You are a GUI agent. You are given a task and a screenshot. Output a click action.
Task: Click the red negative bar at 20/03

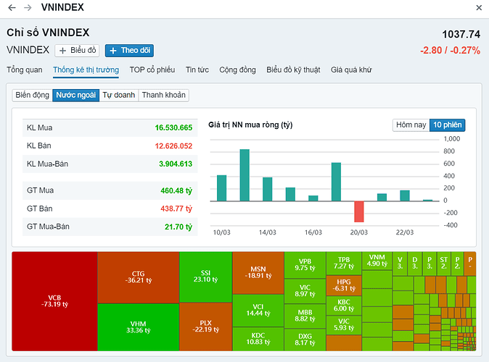358,211
